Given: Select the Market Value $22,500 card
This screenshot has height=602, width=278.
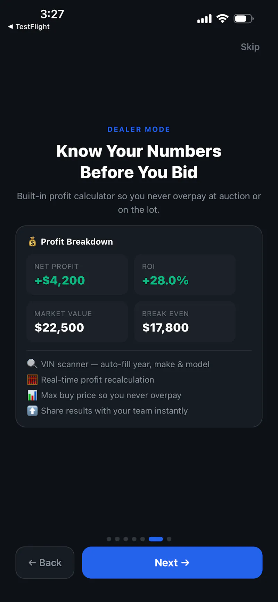Looking at the screenshot, I should (77, 322).
